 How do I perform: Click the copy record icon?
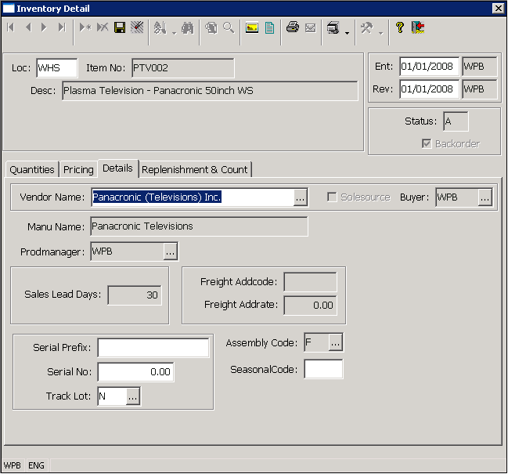click(x=211, y=28)
